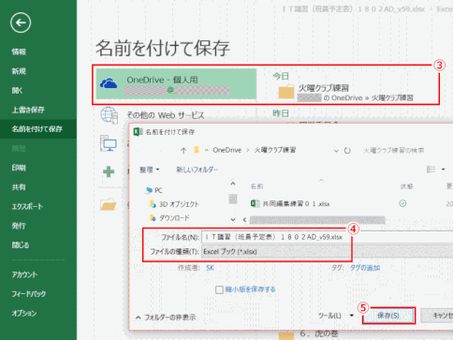The image size is (453, 340).
Task: Sort files by the 名前 column header
Action: click(x=256, y=186)
